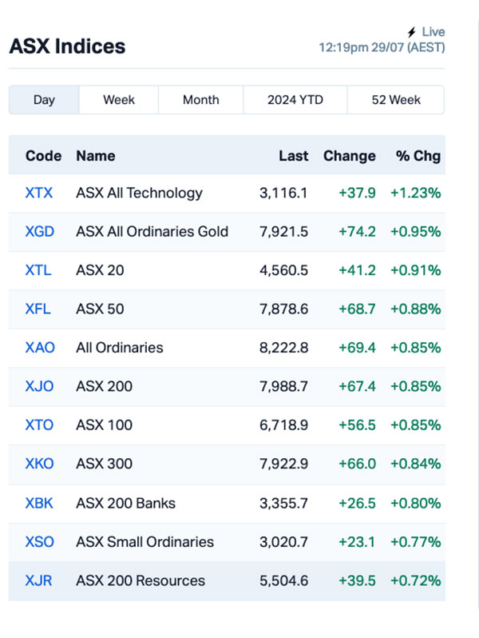Click the +1.23% percent change
The image size is (479, 638).
tap(416, 193)
